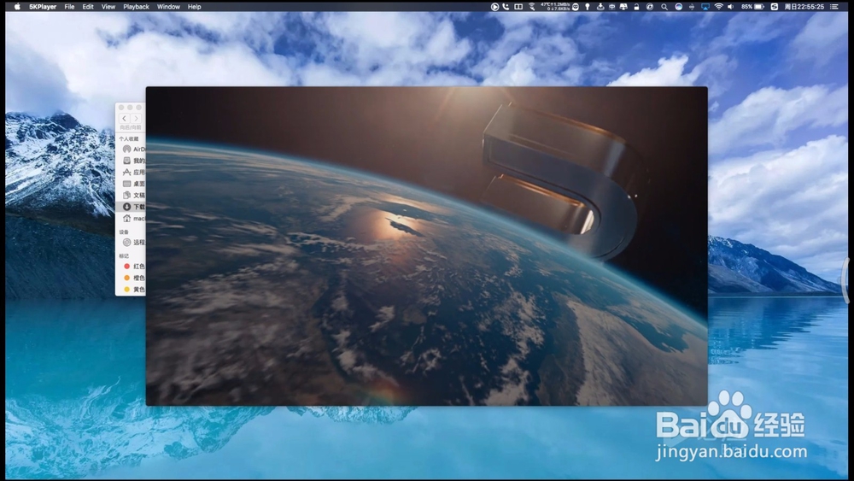Select AirDrop in the Finder sidebar
The height and width of the screenshot is (481, 854).
[x=131, y=149]
